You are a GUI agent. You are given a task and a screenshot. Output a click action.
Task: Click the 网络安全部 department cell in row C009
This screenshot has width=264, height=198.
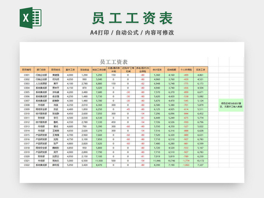click(41, 109)
